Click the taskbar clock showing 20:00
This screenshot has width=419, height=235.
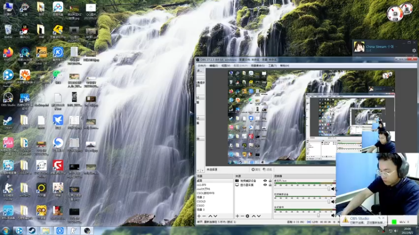407,231
